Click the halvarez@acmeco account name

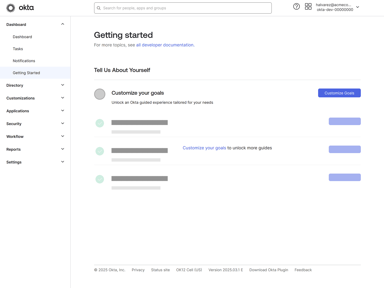click(x=334, y=5)
